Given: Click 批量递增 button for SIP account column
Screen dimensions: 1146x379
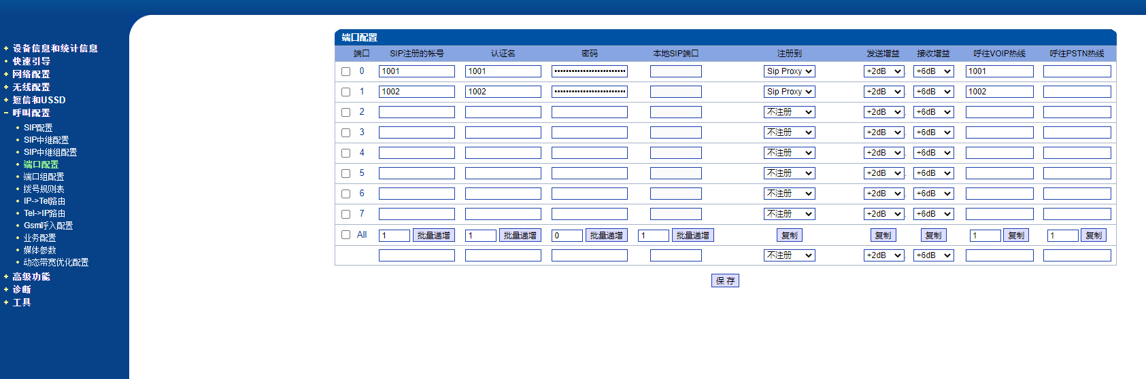Looking at the screenshot, I should (434, 235).
